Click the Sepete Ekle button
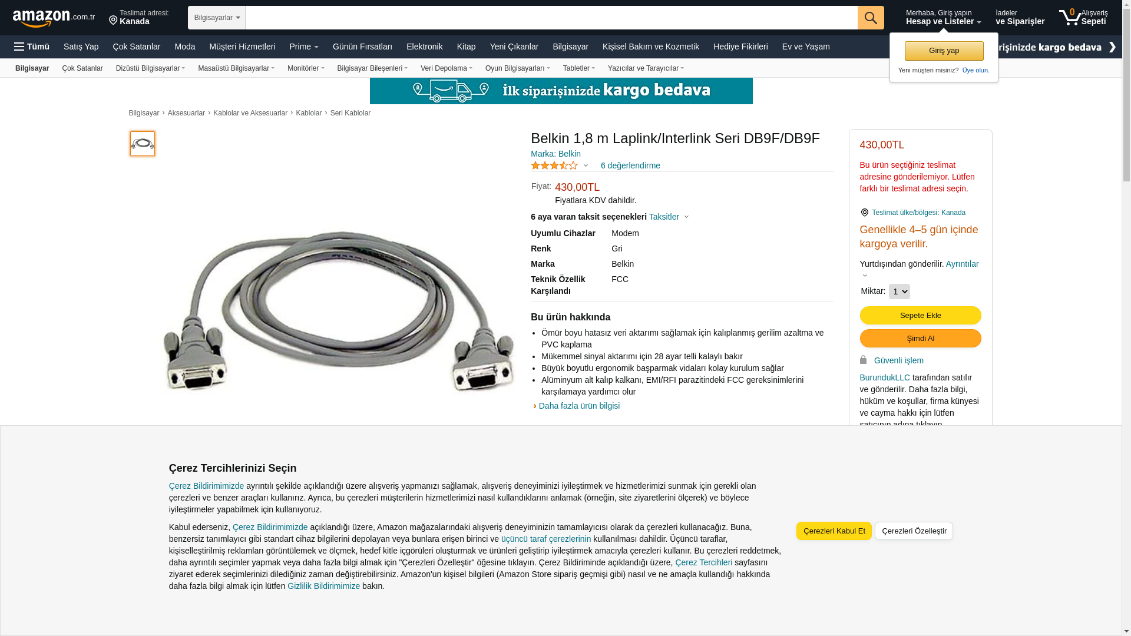 pos(920,316)
